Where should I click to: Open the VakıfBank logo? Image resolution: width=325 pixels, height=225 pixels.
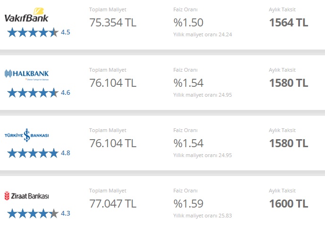point(26,15)
